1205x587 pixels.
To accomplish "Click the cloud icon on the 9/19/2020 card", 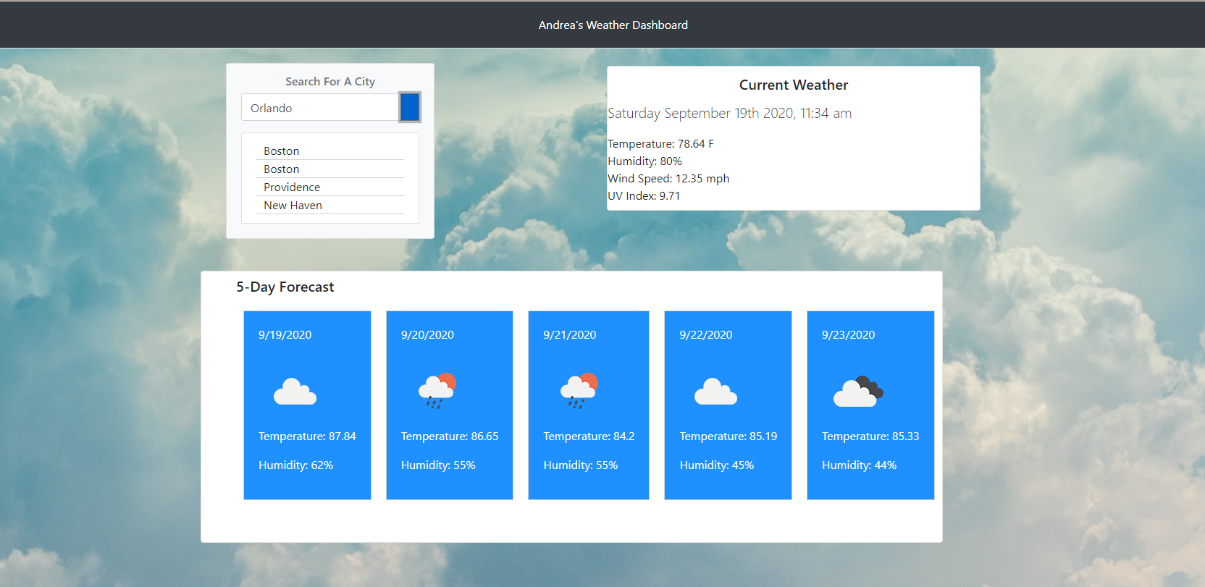I will (x=295, y=392).
